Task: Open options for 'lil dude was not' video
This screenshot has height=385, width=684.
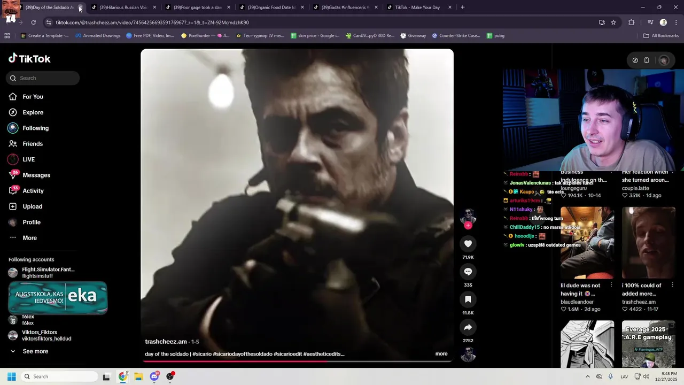Action: coord(611,286)
